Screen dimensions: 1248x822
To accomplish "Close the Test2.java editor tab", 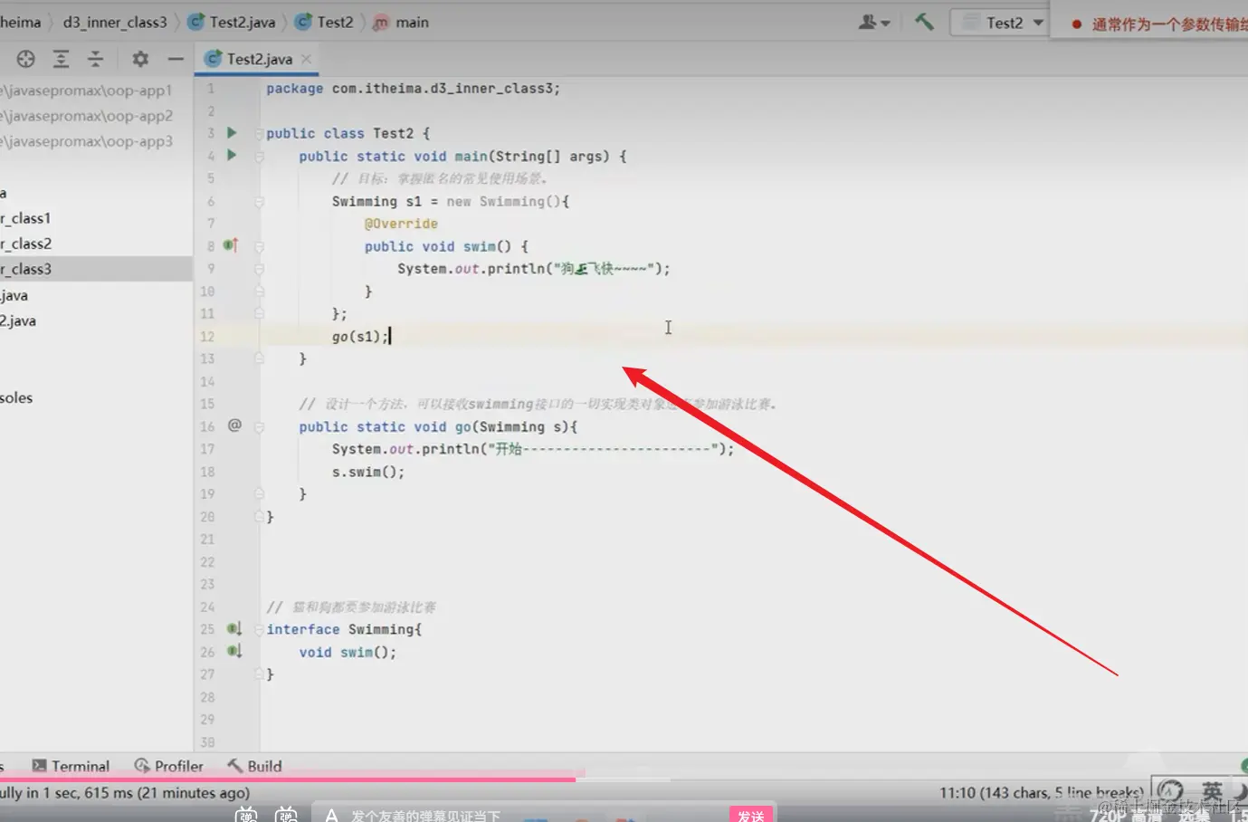I will click(306, 59).
